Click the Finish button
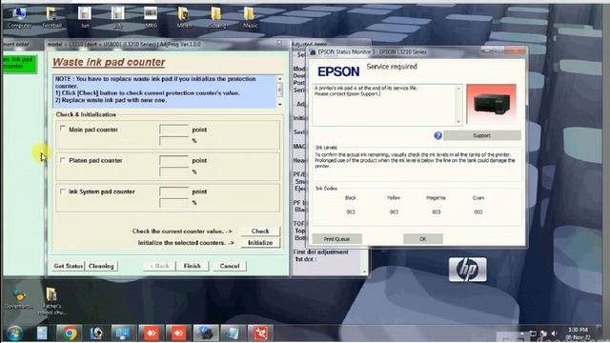Screen dimensions: 610x343 coord(193,266)
